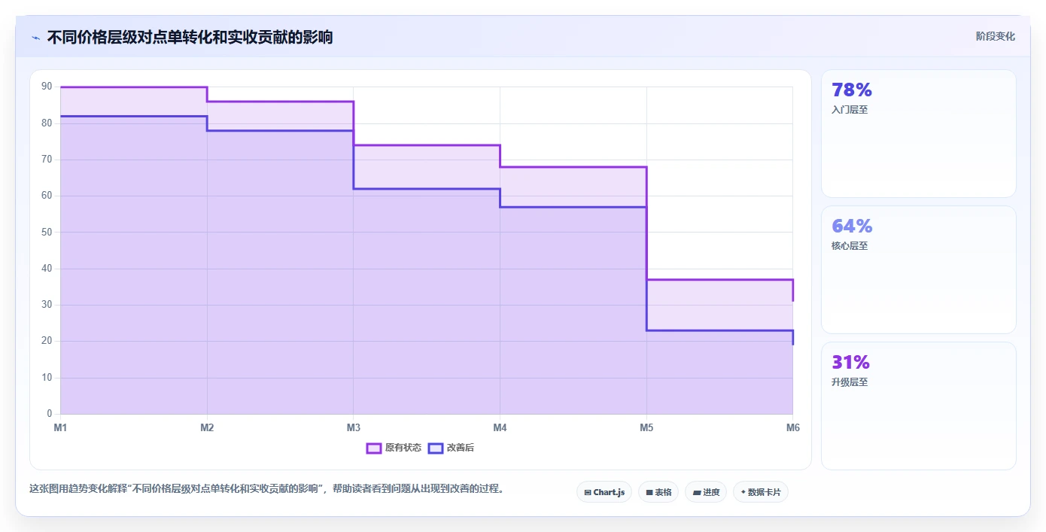Click the 0 y-axis tick label
The image size is (1046, 532).
point(50,414)
